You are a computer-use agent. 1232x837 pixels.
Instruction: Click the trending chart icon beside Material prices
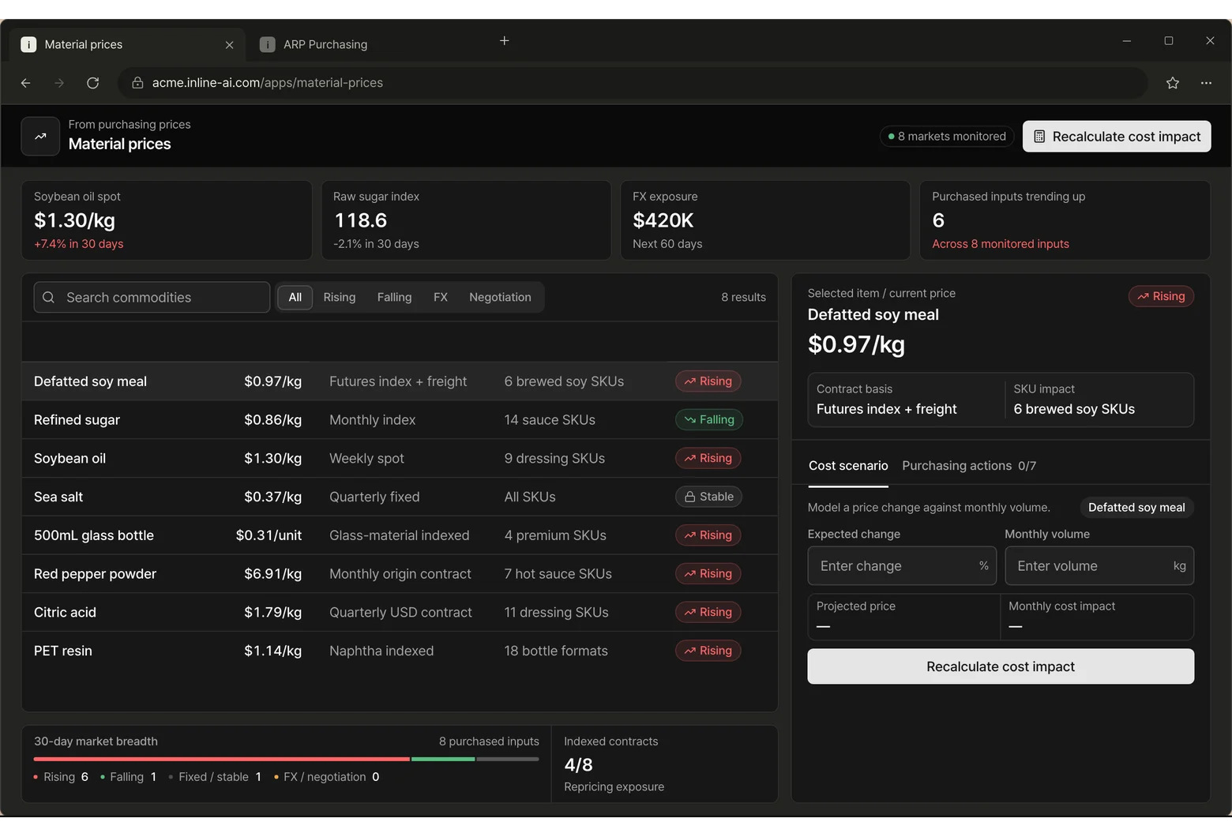coord(40,136)
